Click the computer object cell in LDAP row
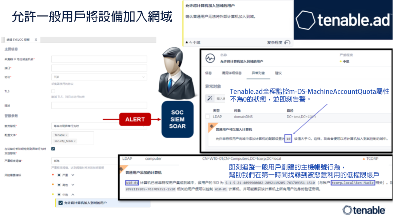Screen dimensions: 393x219 click(154, 159)
